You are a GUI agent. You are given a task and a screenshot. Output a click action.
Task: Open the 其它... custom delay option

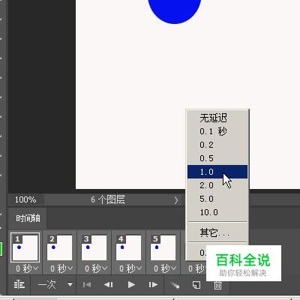pos(217,232)
